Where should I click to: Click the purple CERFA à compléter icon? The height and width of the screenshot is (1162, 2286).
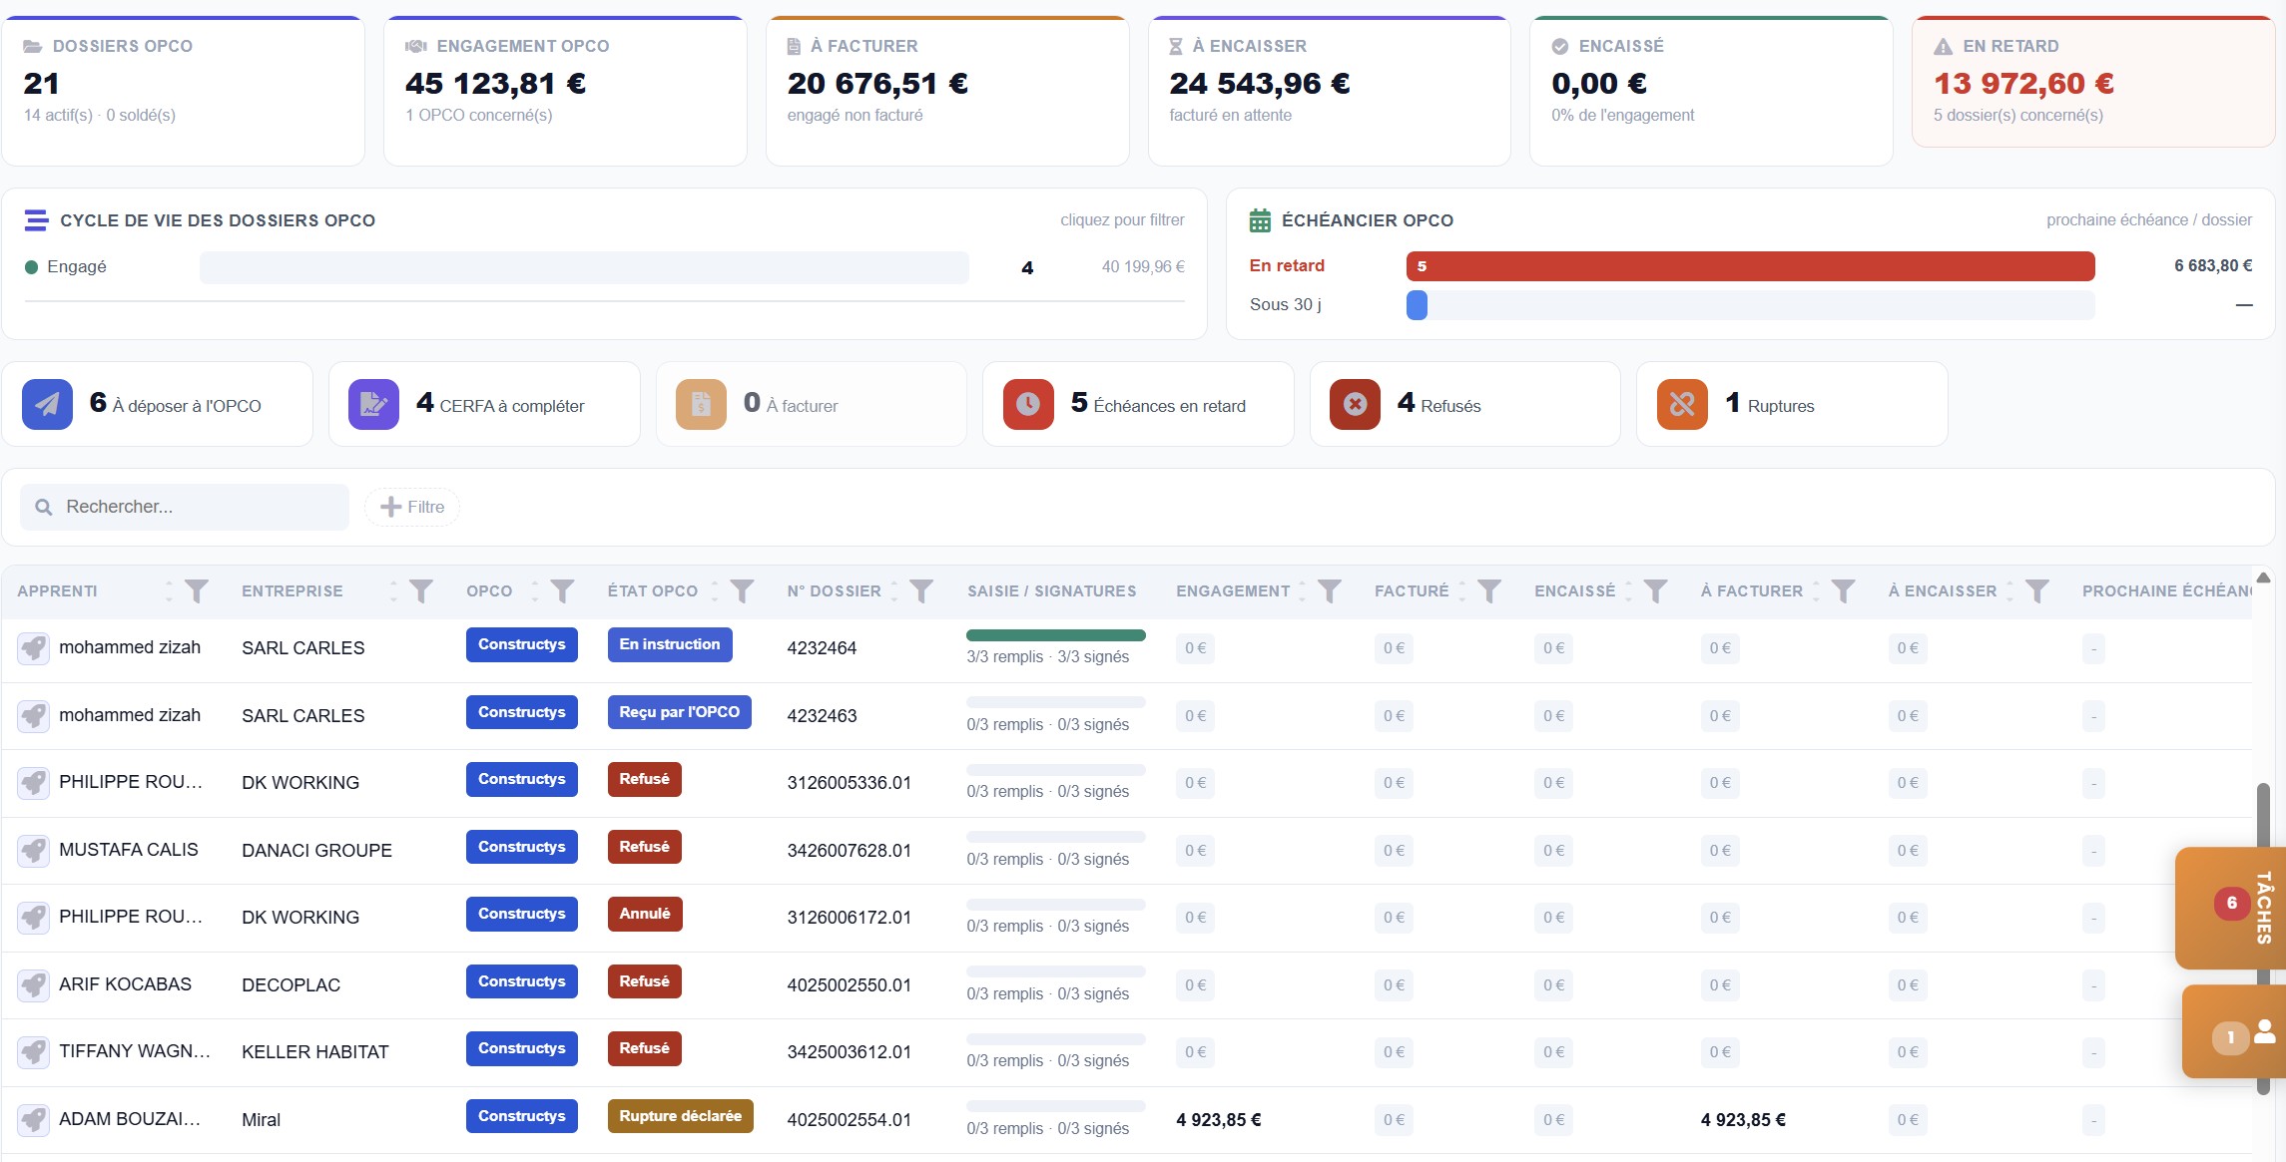[373, 404]
